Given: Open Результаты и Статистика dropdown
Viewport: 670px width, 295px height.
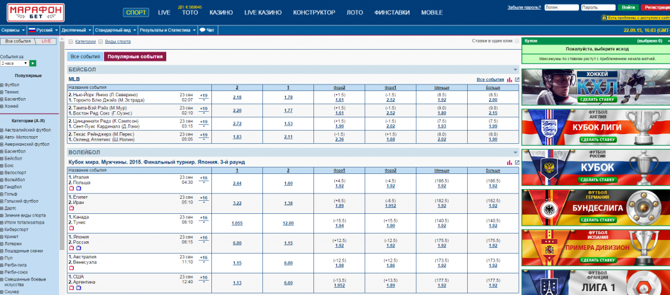Looking at the screenshot, I should (x=168, y=30).
